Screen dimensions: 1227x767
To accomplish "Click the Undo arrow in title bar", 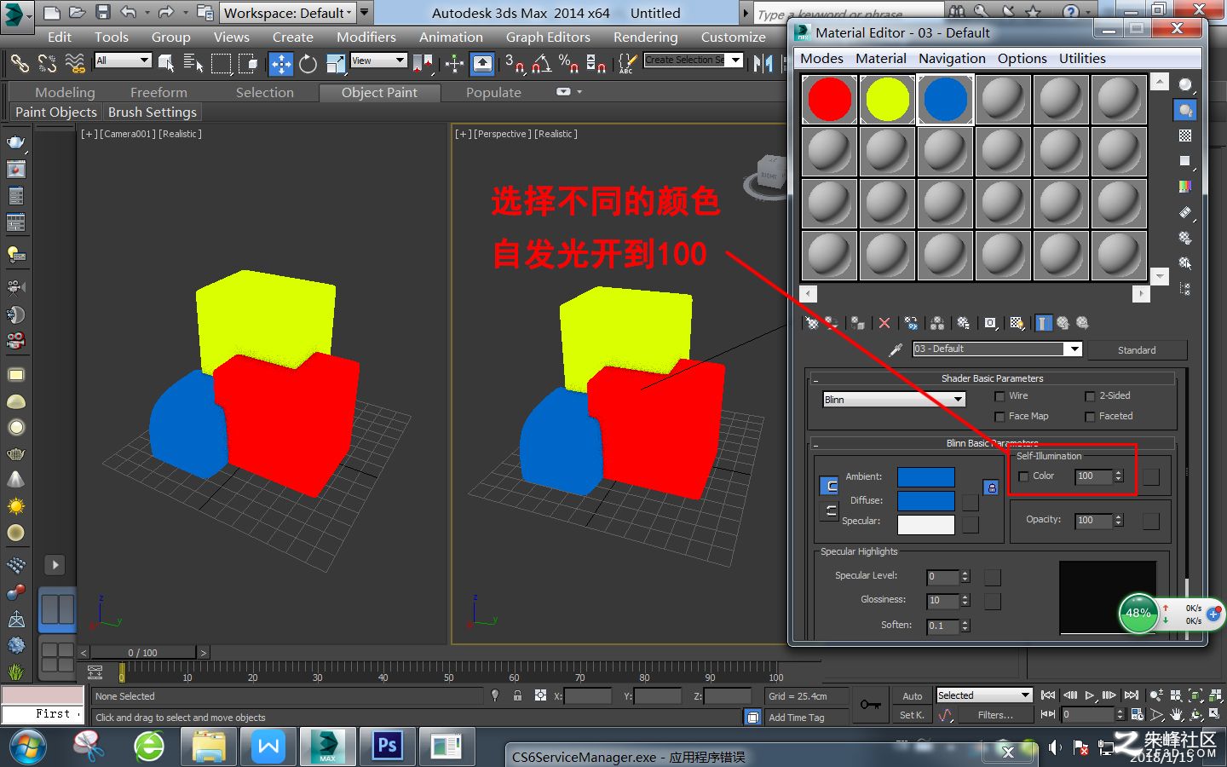I will pos(129,12).
